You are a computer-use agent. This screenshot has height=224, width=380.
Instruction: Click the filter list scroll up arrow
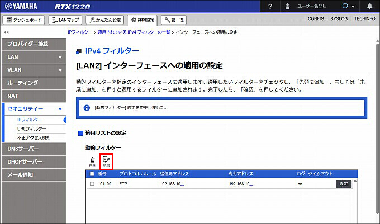pyautogui.click(x=355, y=181)
